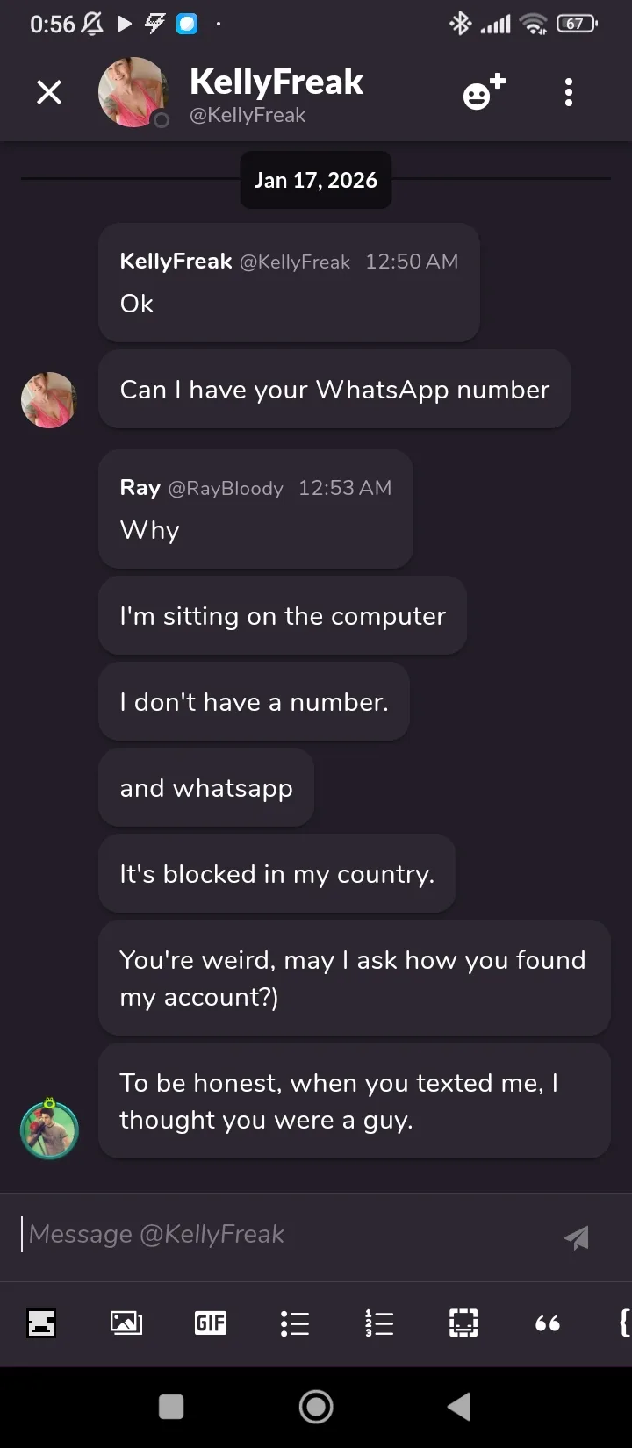Open the emoticon face picker icon
Screen dimensions: 632x1448
click(41, 1323)
